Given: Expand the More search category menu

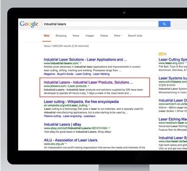Looking at the screenshot, I should pyautogui.click(x=118, y=36).
